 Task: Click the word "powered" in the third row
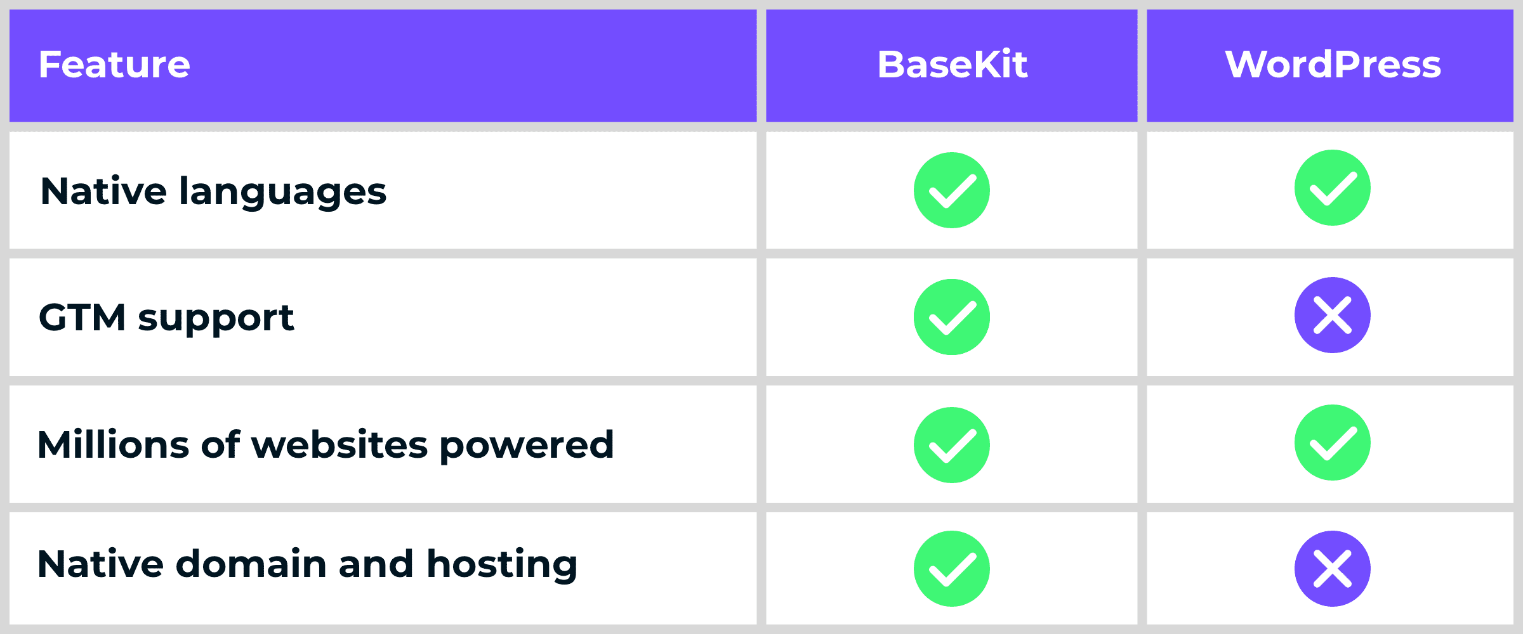pos(527,446)
